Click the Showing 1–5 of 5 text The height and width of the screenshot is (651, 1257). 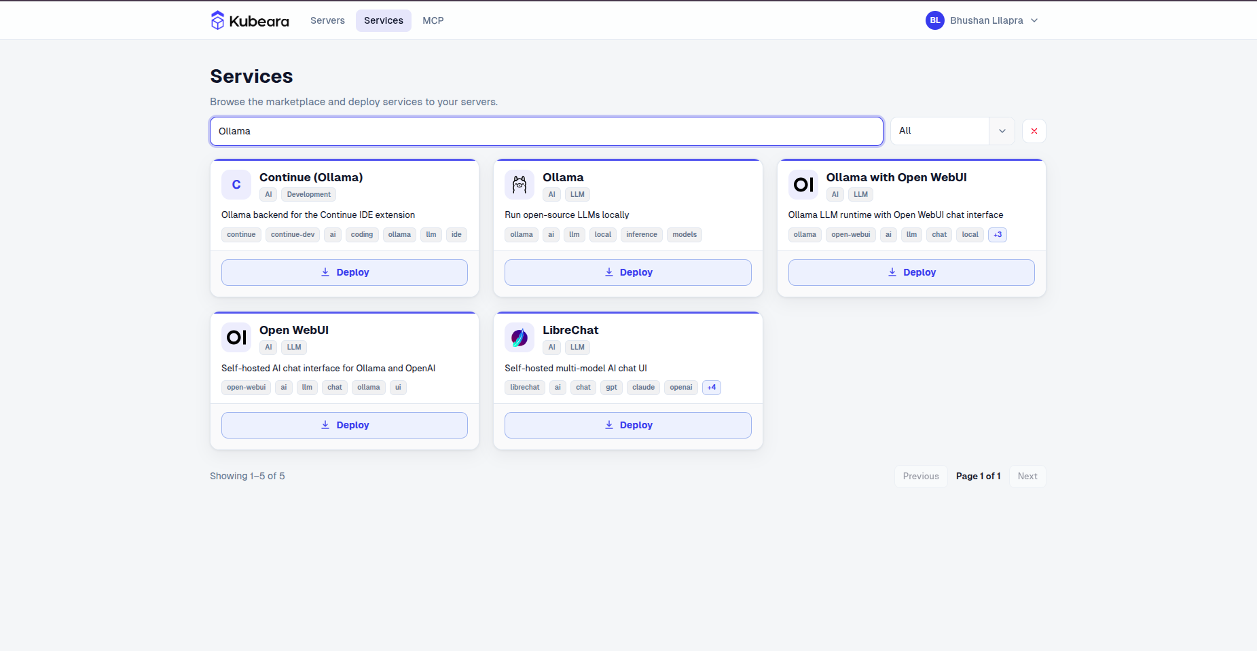coord(247,477)
